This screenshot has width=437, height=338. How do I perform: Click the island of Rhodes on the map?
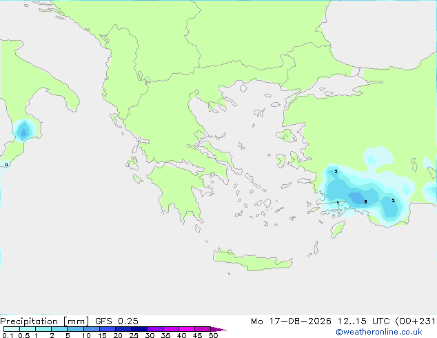click(338, 229)
